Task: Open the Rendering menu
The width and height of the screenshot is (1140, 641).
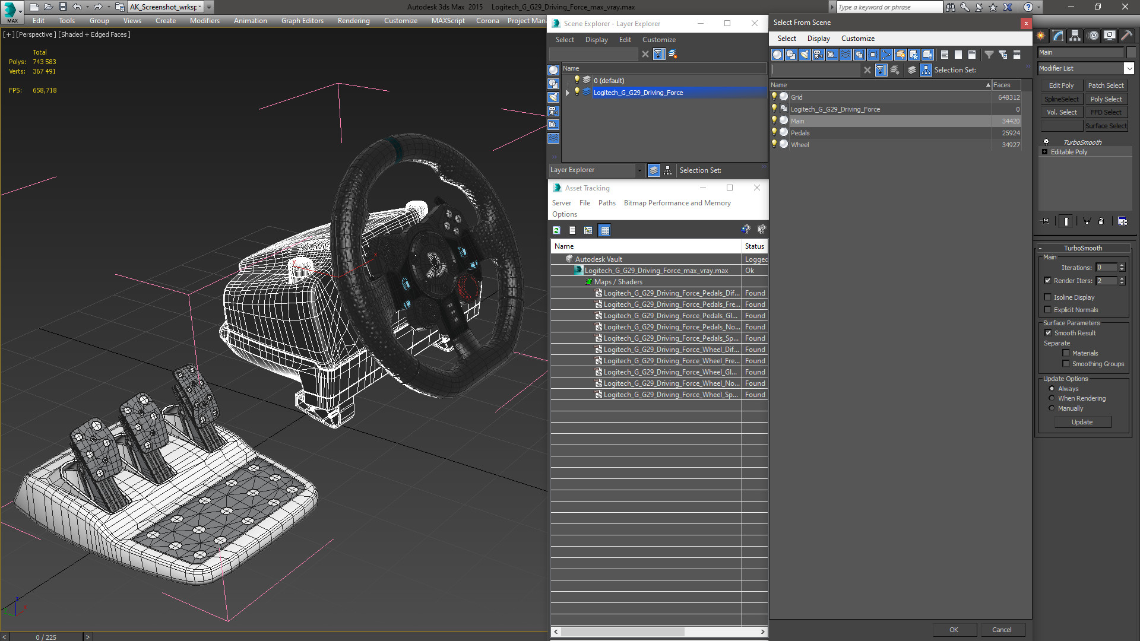Action: (353, 21)
